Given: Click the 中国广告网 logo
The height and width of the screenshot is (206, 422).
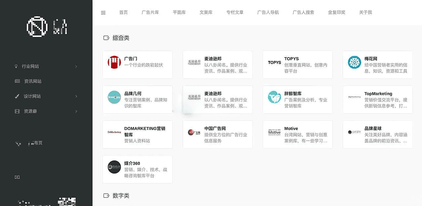Looking at the screenshot, I should point(194,132).
